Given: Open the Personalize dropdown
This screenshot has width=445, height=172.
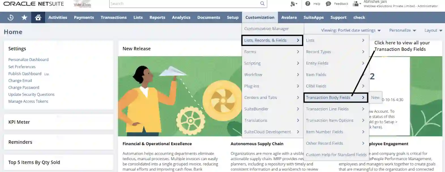Looking at the screenshot, I should tap(403, 30).
